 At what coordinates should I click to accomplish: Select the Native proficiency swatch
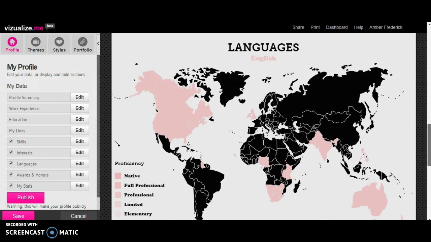(x=118, y=176)
